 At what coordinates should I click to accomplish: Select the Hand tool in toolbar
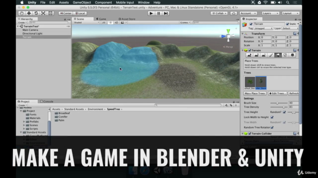point(22,13)
